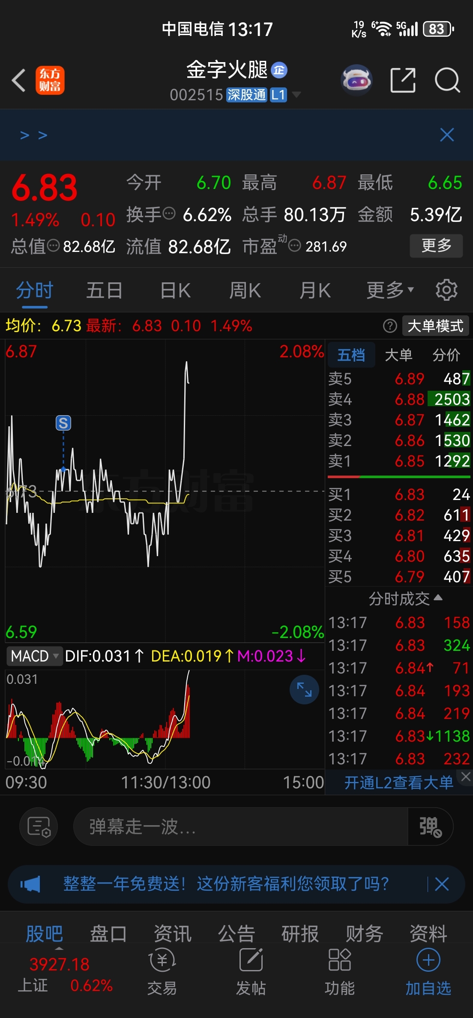Screen dimensions: 473x1018
Task: Collapse the 分时成交 section arrow
Action: [x=438, y=597]
